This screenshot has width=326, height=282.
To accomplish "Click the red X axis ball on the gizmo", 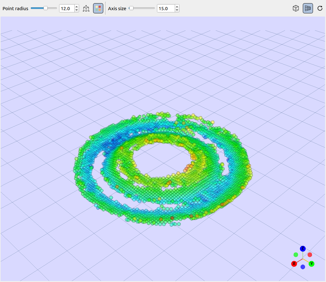I will click(x=294, y=264).
